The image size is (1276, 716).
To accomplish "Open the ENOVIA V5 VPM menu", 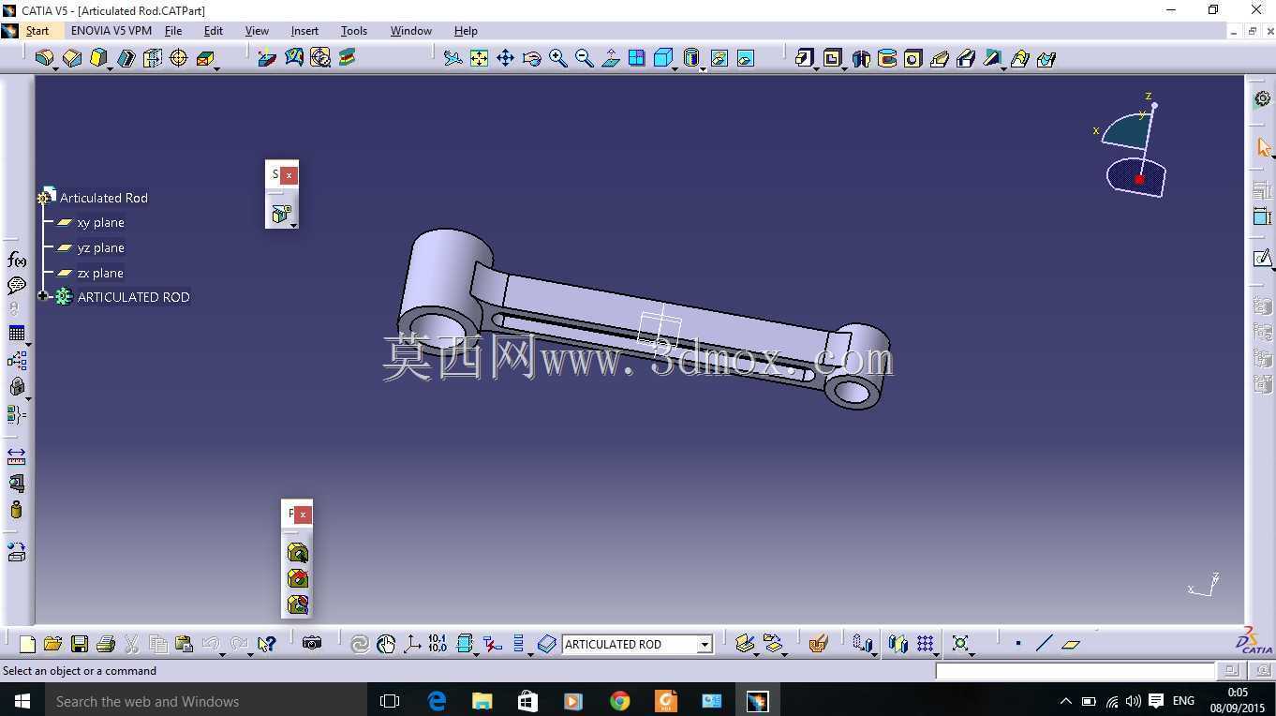I will click(x=111, y=31).
